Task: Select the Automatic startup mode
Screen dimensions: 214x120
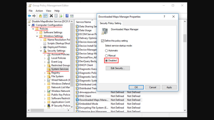Action: click(x=106, y=50)
